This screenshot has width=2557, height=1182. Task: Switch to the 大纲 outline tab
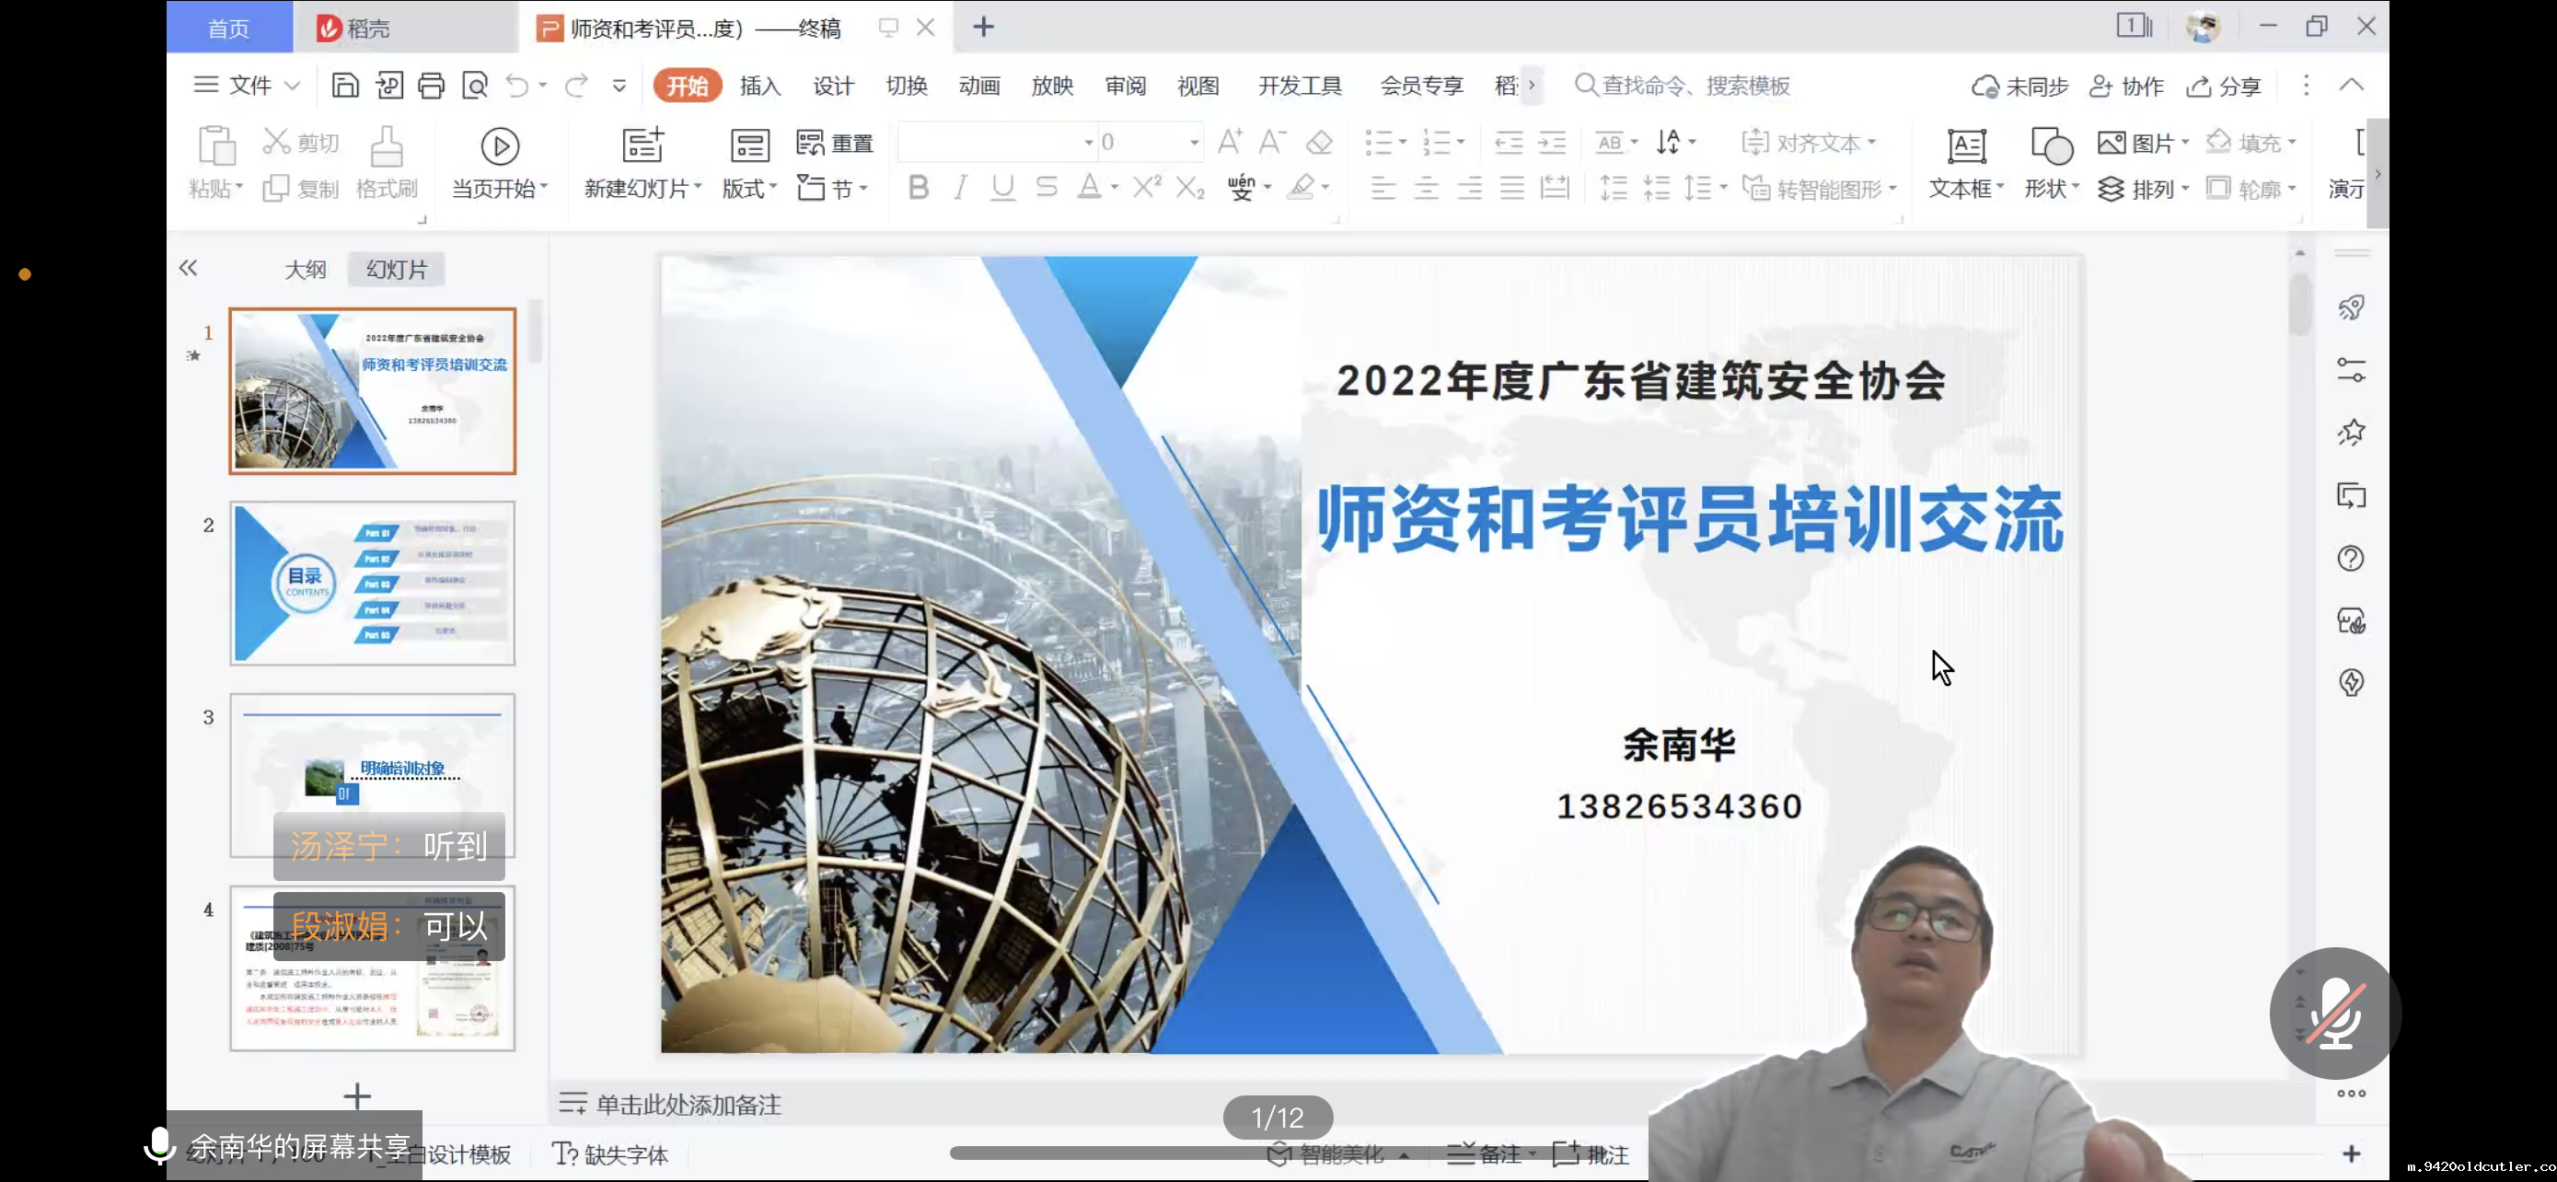[x=305, y=269]
